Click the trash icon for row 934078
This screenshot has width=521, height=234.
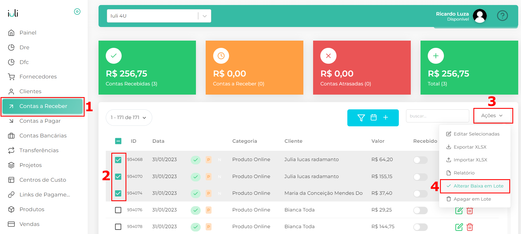point(470,227)
